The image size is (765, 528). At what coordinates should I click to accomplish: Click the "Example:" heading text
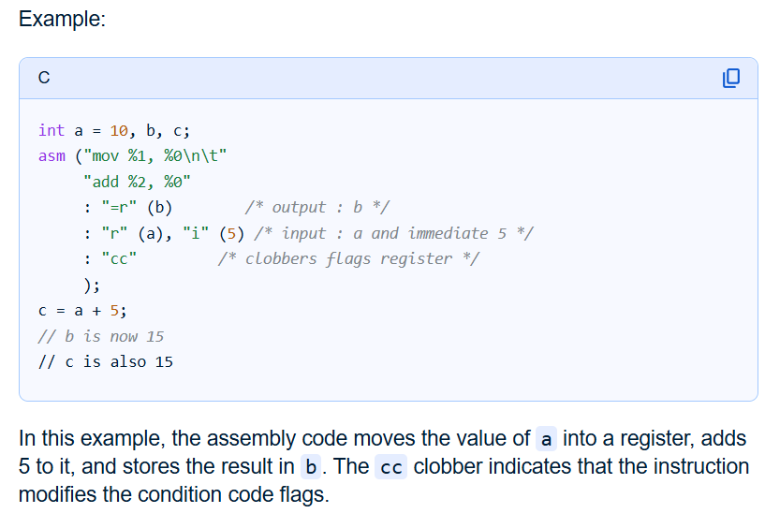62,20
